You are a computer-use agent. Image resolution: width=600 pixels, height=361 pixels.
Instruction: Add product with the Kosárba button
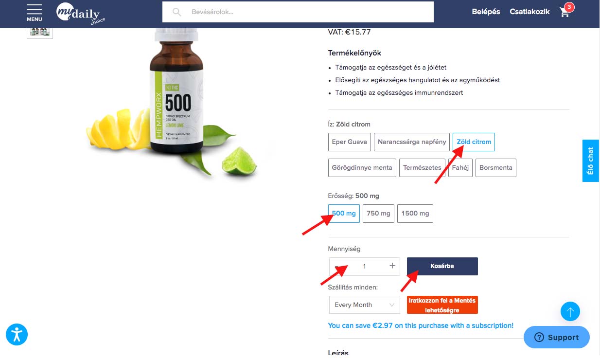point(442,266)
